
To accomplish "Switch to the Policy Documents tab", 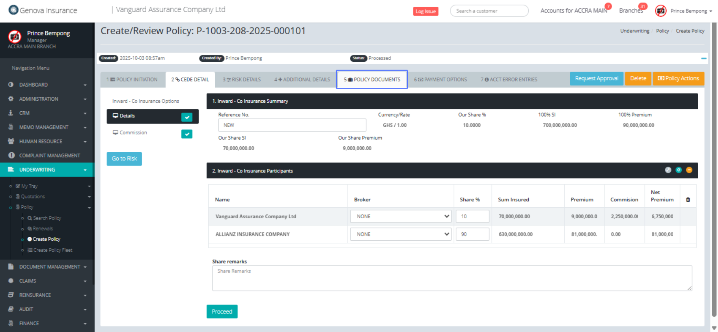I will pyautogui.click(x=372, y=79).
